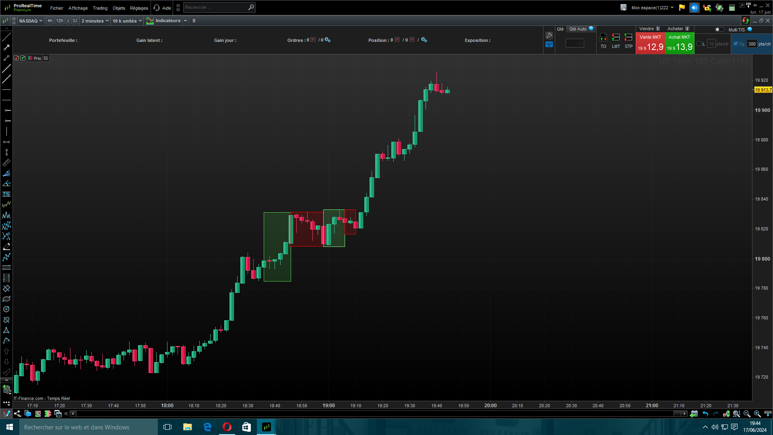Click the blue keyboard icon
The width and height of the screenshot is (773, 435).
coord(549,45)
